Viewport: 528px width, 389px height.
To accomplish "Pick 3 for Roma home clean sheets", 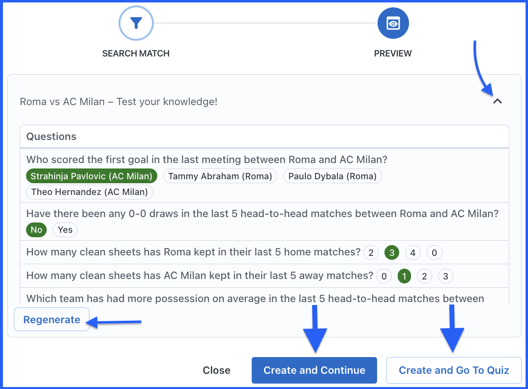I will 392,253.
